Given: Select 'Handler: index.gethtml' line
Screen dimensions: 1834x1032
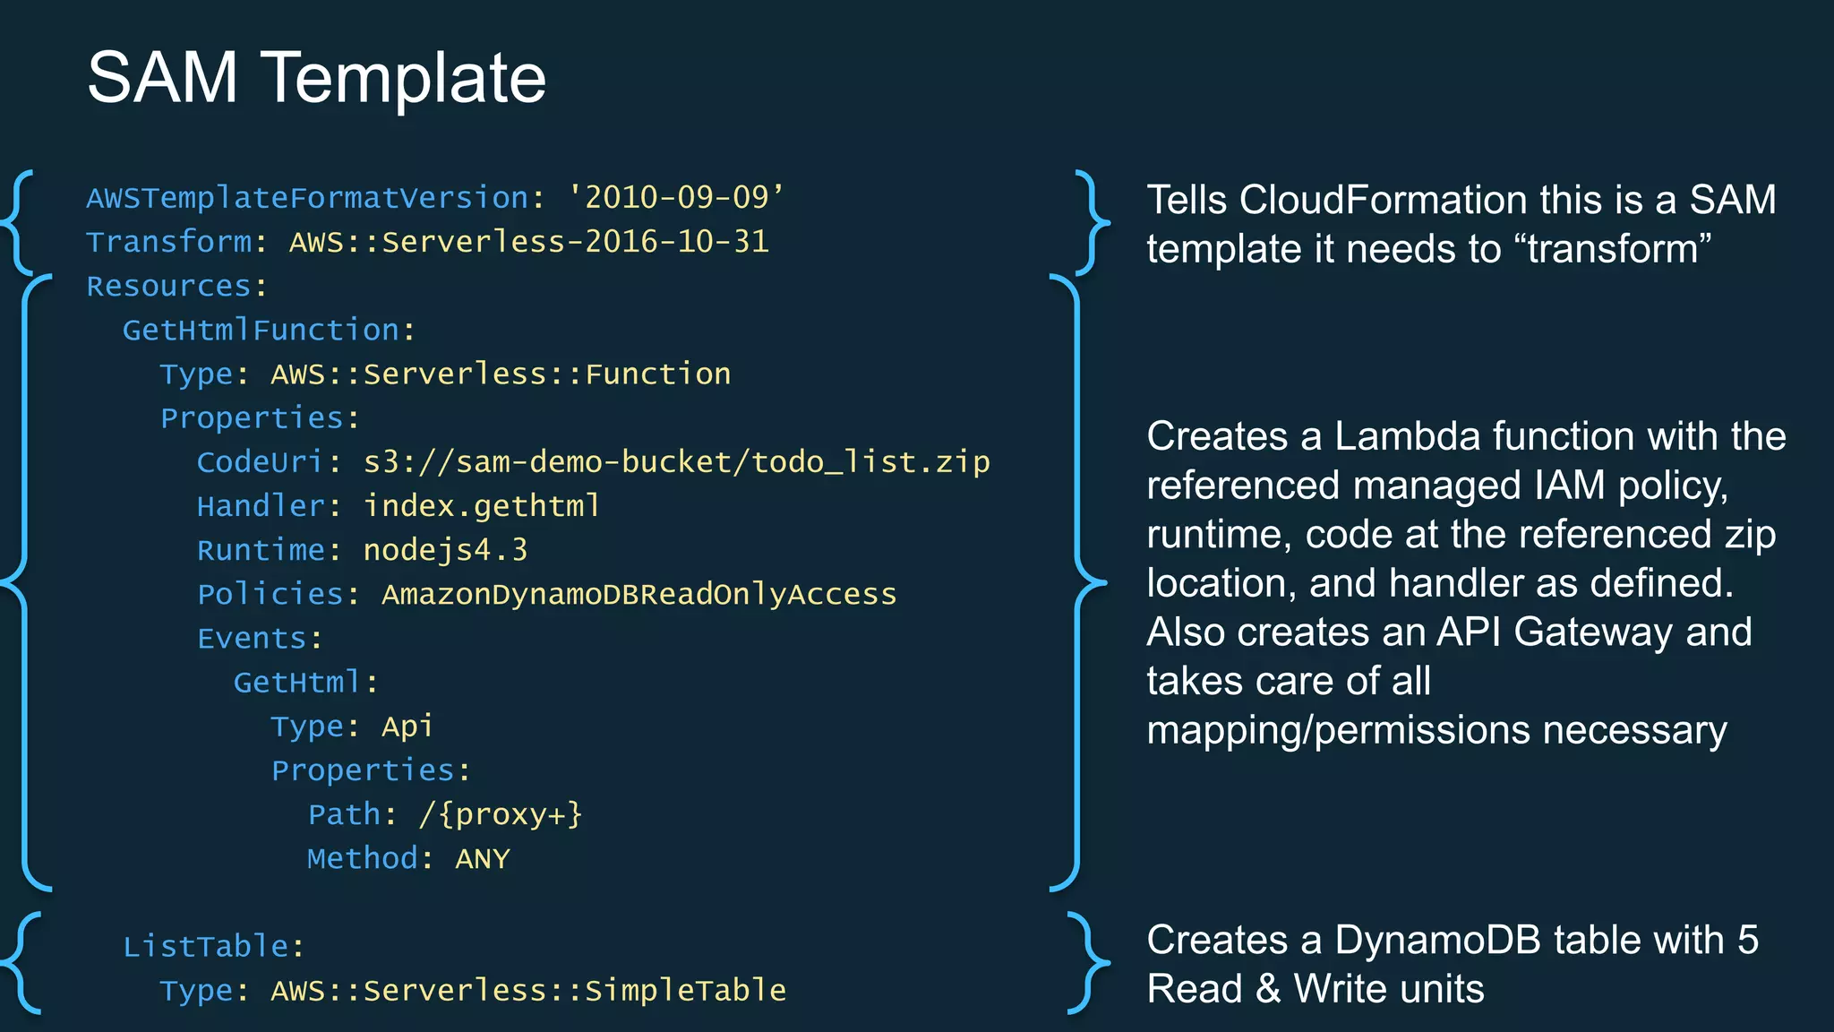Looking at the screenshot, I should pyautogui.click(x=399, y=506).
